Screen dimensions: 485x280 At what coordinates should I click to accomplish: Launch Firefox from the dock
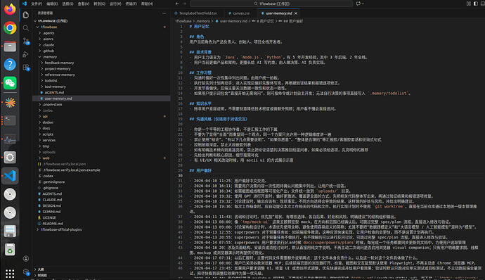10,9
